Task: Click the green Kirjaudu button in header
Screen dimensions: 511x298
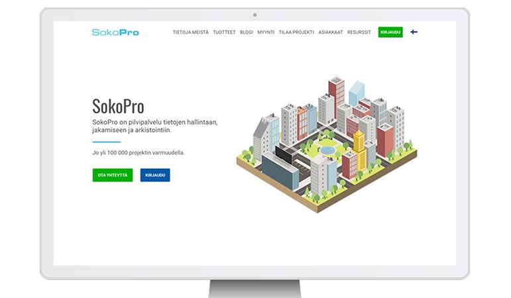Action: [x=390, y=32]
